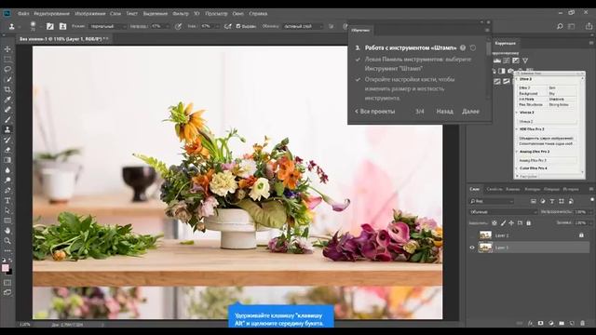Image resolution: width=596 pixels, height=335 pixels.
Task: Select the Blur tool
Action: 7,170
